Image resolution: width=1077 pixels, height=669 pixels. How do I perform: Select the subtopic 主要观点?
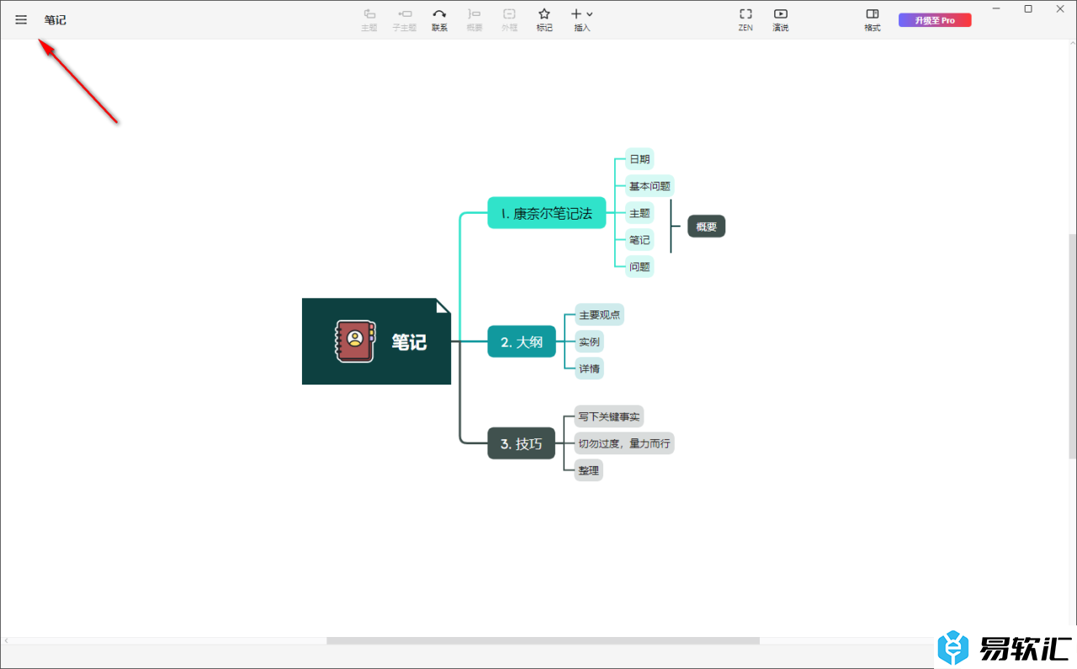click(599, 315)
